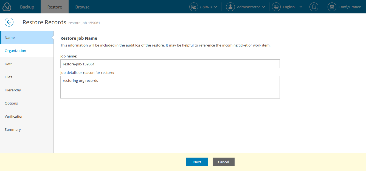The image size is (366, 171).
Task: Jump to the Verification step
Action: [27, 116]
